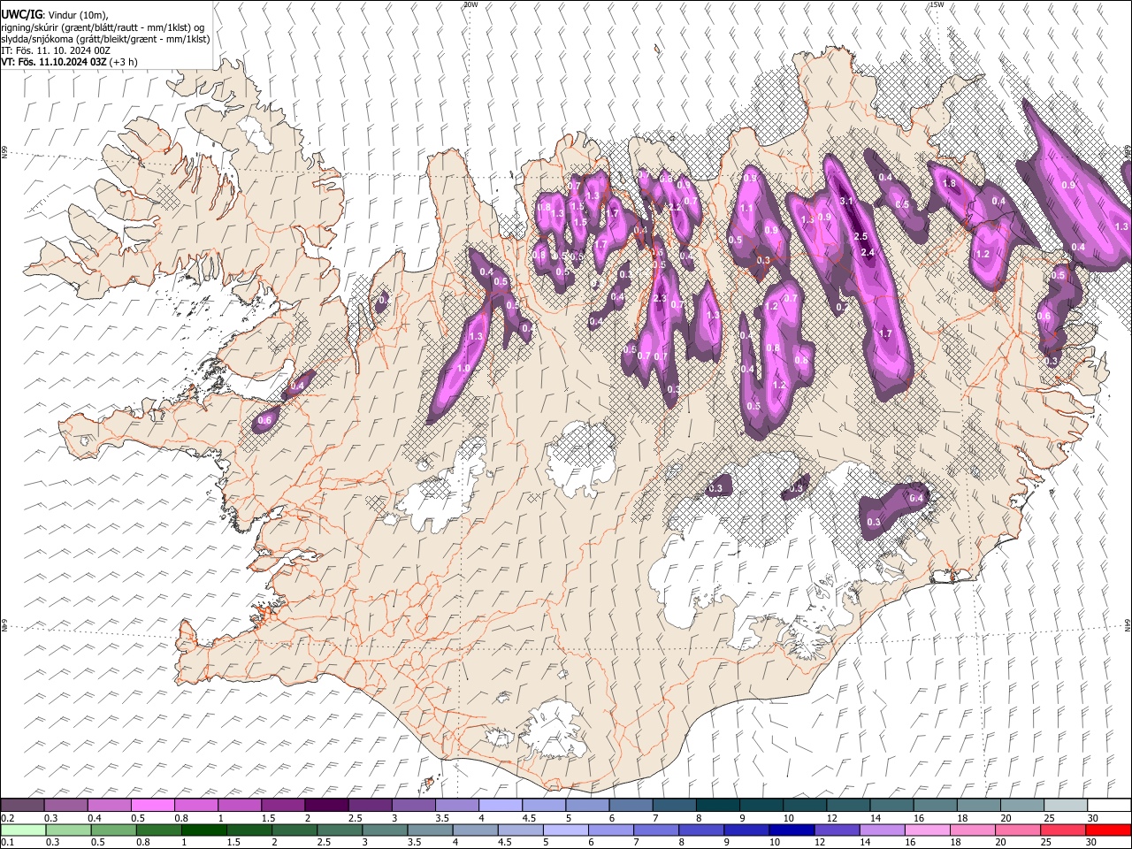Screen dimensions: 1132x849
Task: Click the 'UWC/IG: Vindur (10m)' title line
Action: pyautogui.click(x=55, y=15)
